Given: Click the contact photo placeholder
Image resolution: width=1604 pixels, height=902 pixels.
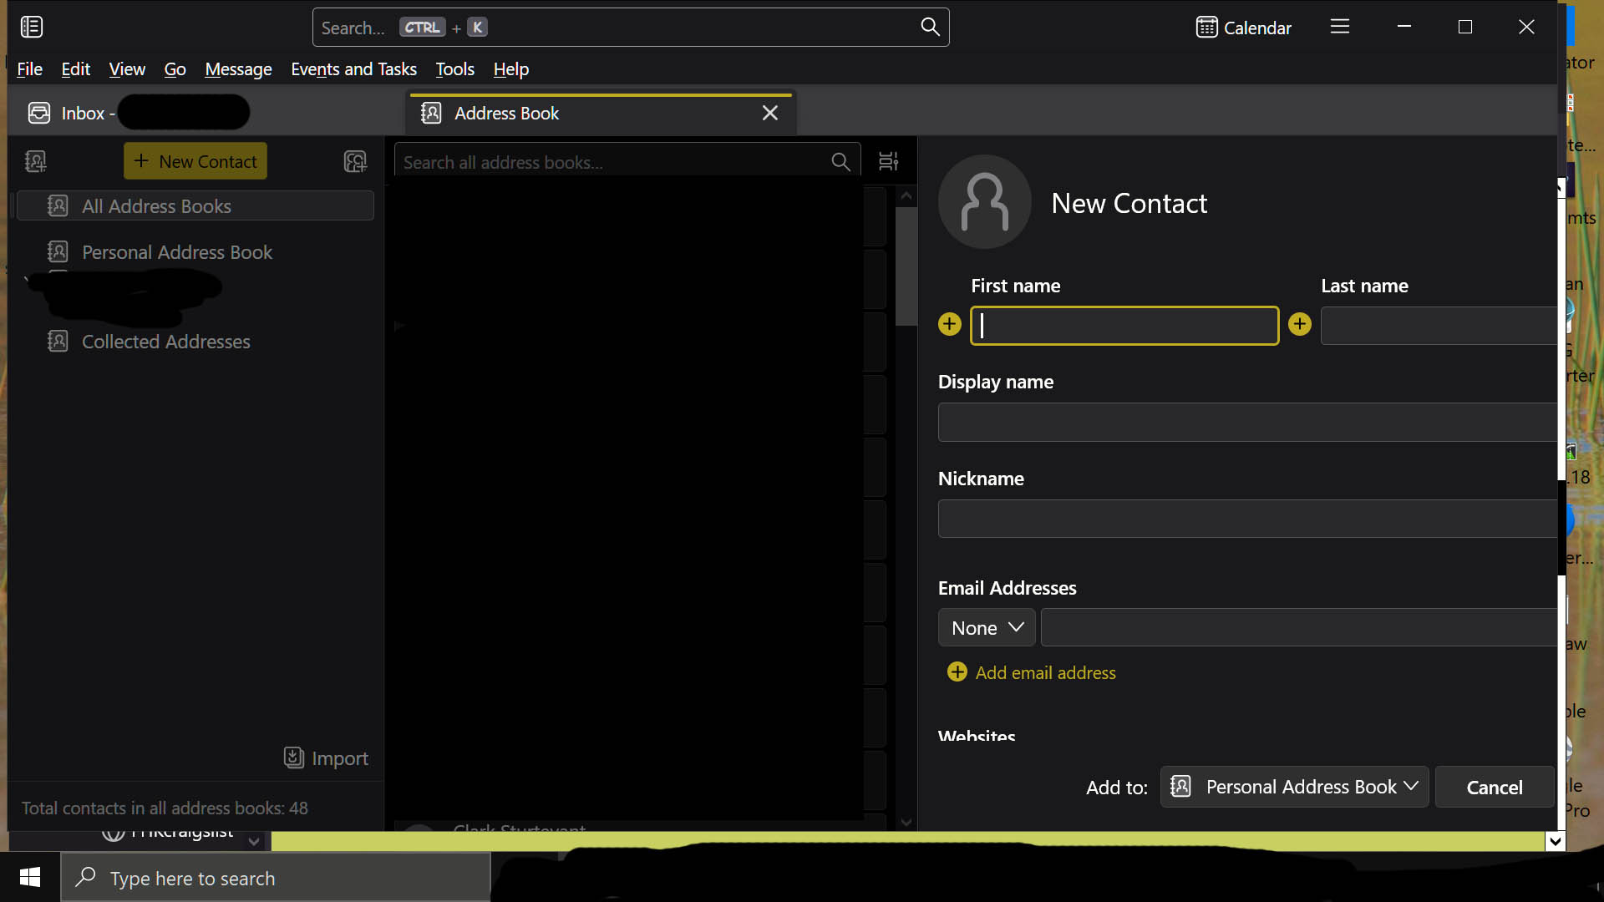Looking at the screenshot, I should click(x=985, y=202).
